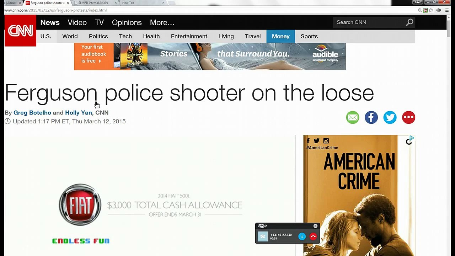455x256 pixels.
Task: Go to Living category
Action: pos(226,36)
